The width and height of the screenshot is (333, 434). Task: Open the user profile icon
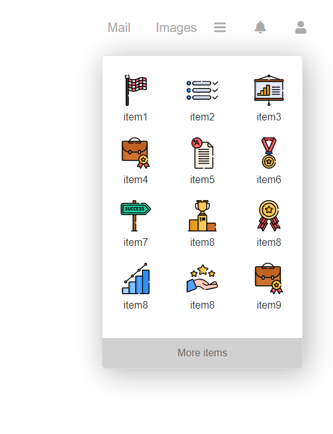click(301, 28)
